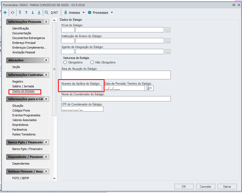Click Nome do Coordenador do Estágio field
The image size is (242, 193).
tap(116, 99)
